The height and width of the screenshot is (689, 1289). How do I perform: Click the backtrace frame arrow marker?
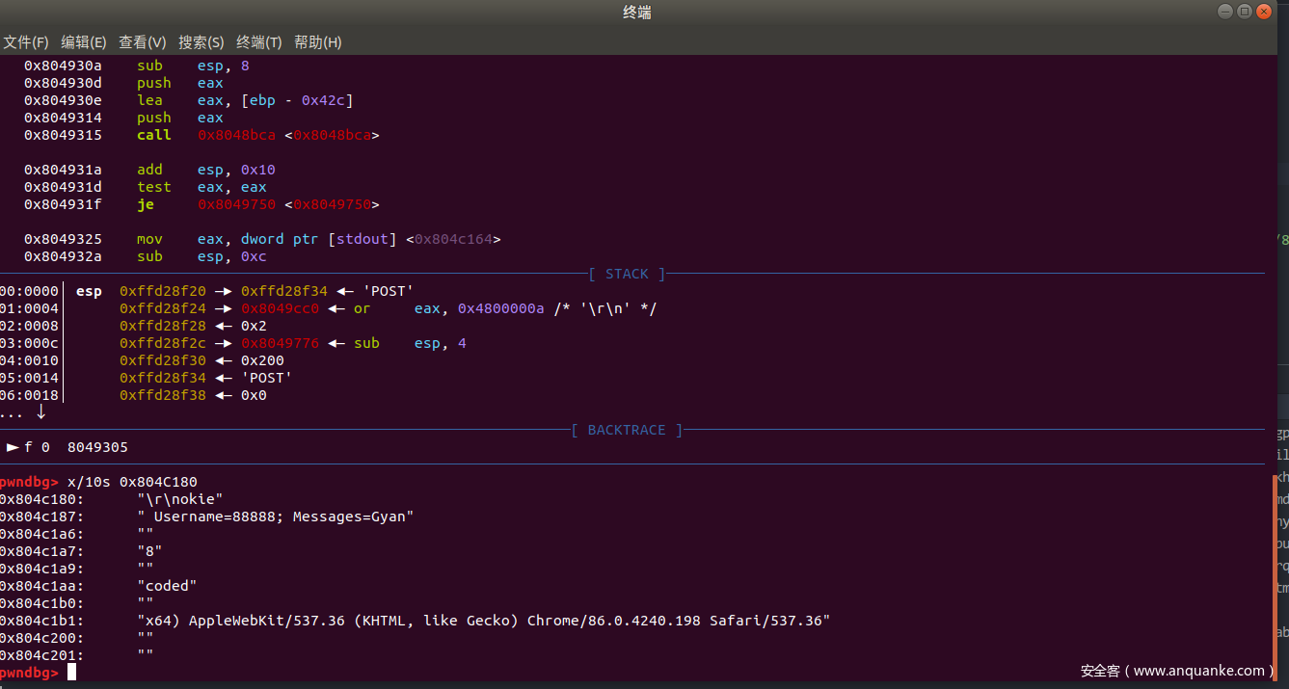tap(13, 447)
